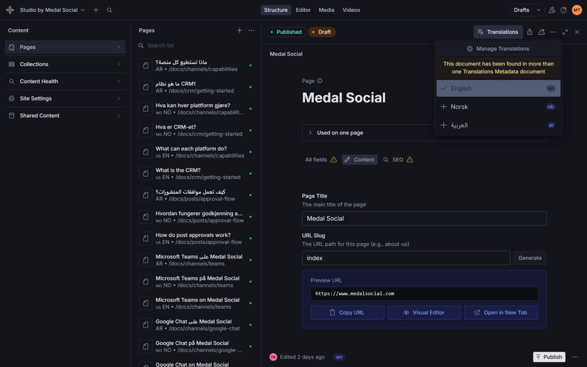Click the Generate slug button
The height and width of the screenshot is (367, 587).
pyautogui.click(x=530, y=258)
